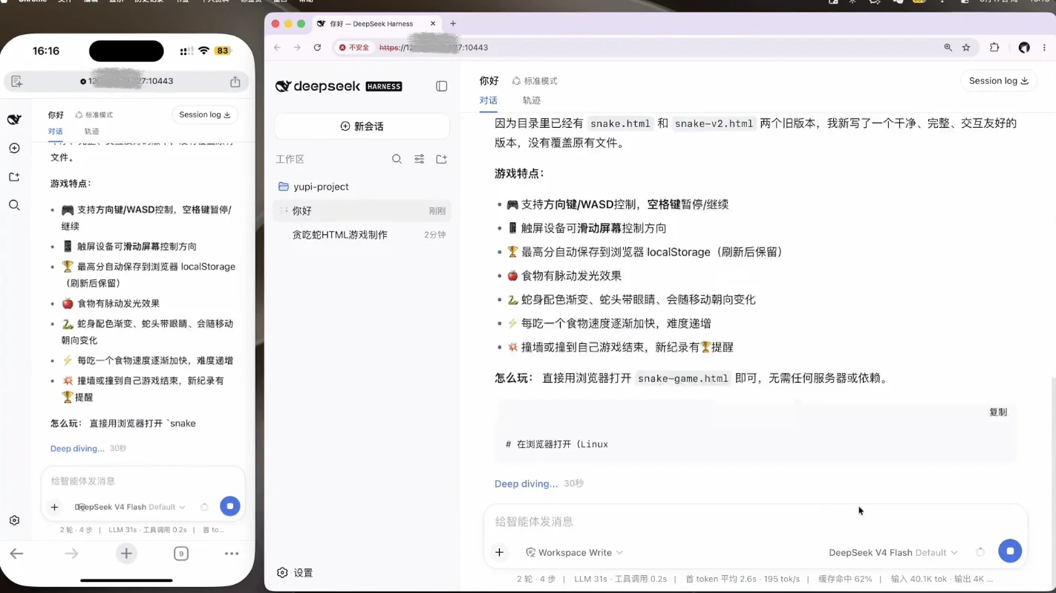Click the 缓存命中 62% status entry

click(845, 579)
